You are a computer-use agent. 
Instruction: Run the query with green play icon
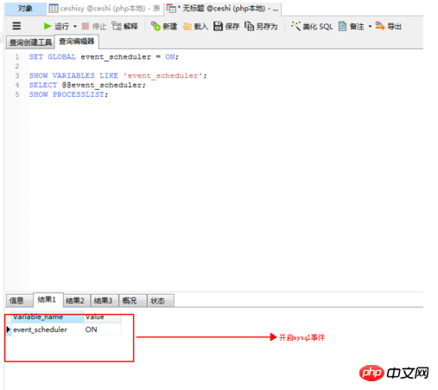tap(48, 26)
